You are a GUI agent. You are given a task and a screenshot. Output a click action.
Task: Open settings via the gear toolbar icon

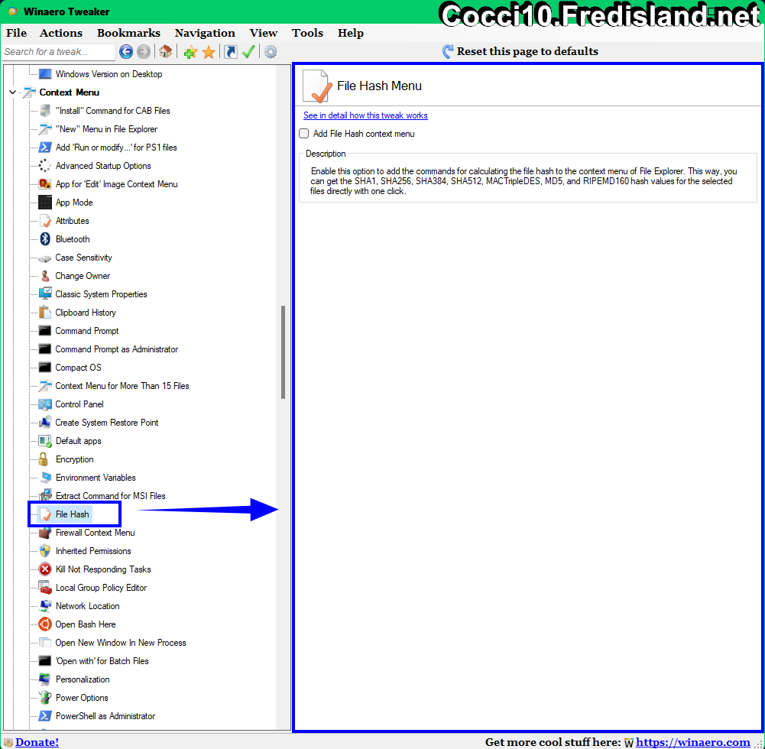tap(271, 52)
